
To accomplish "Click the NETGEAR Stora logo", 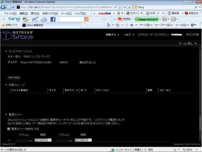I will [17, 35].
